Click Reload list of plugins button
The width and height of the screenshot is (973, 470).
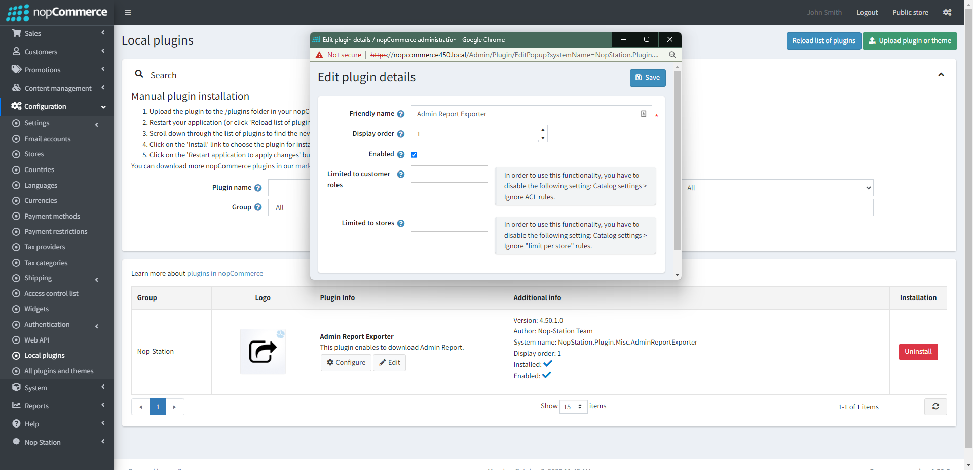pos(824,41)
